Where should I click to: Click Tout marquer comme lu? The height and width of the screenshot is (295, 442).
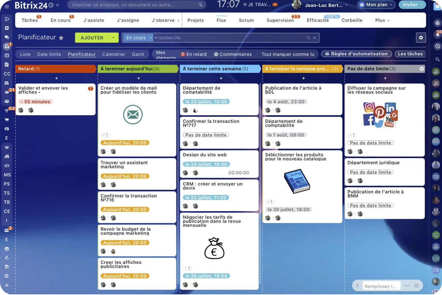point(288,54)
